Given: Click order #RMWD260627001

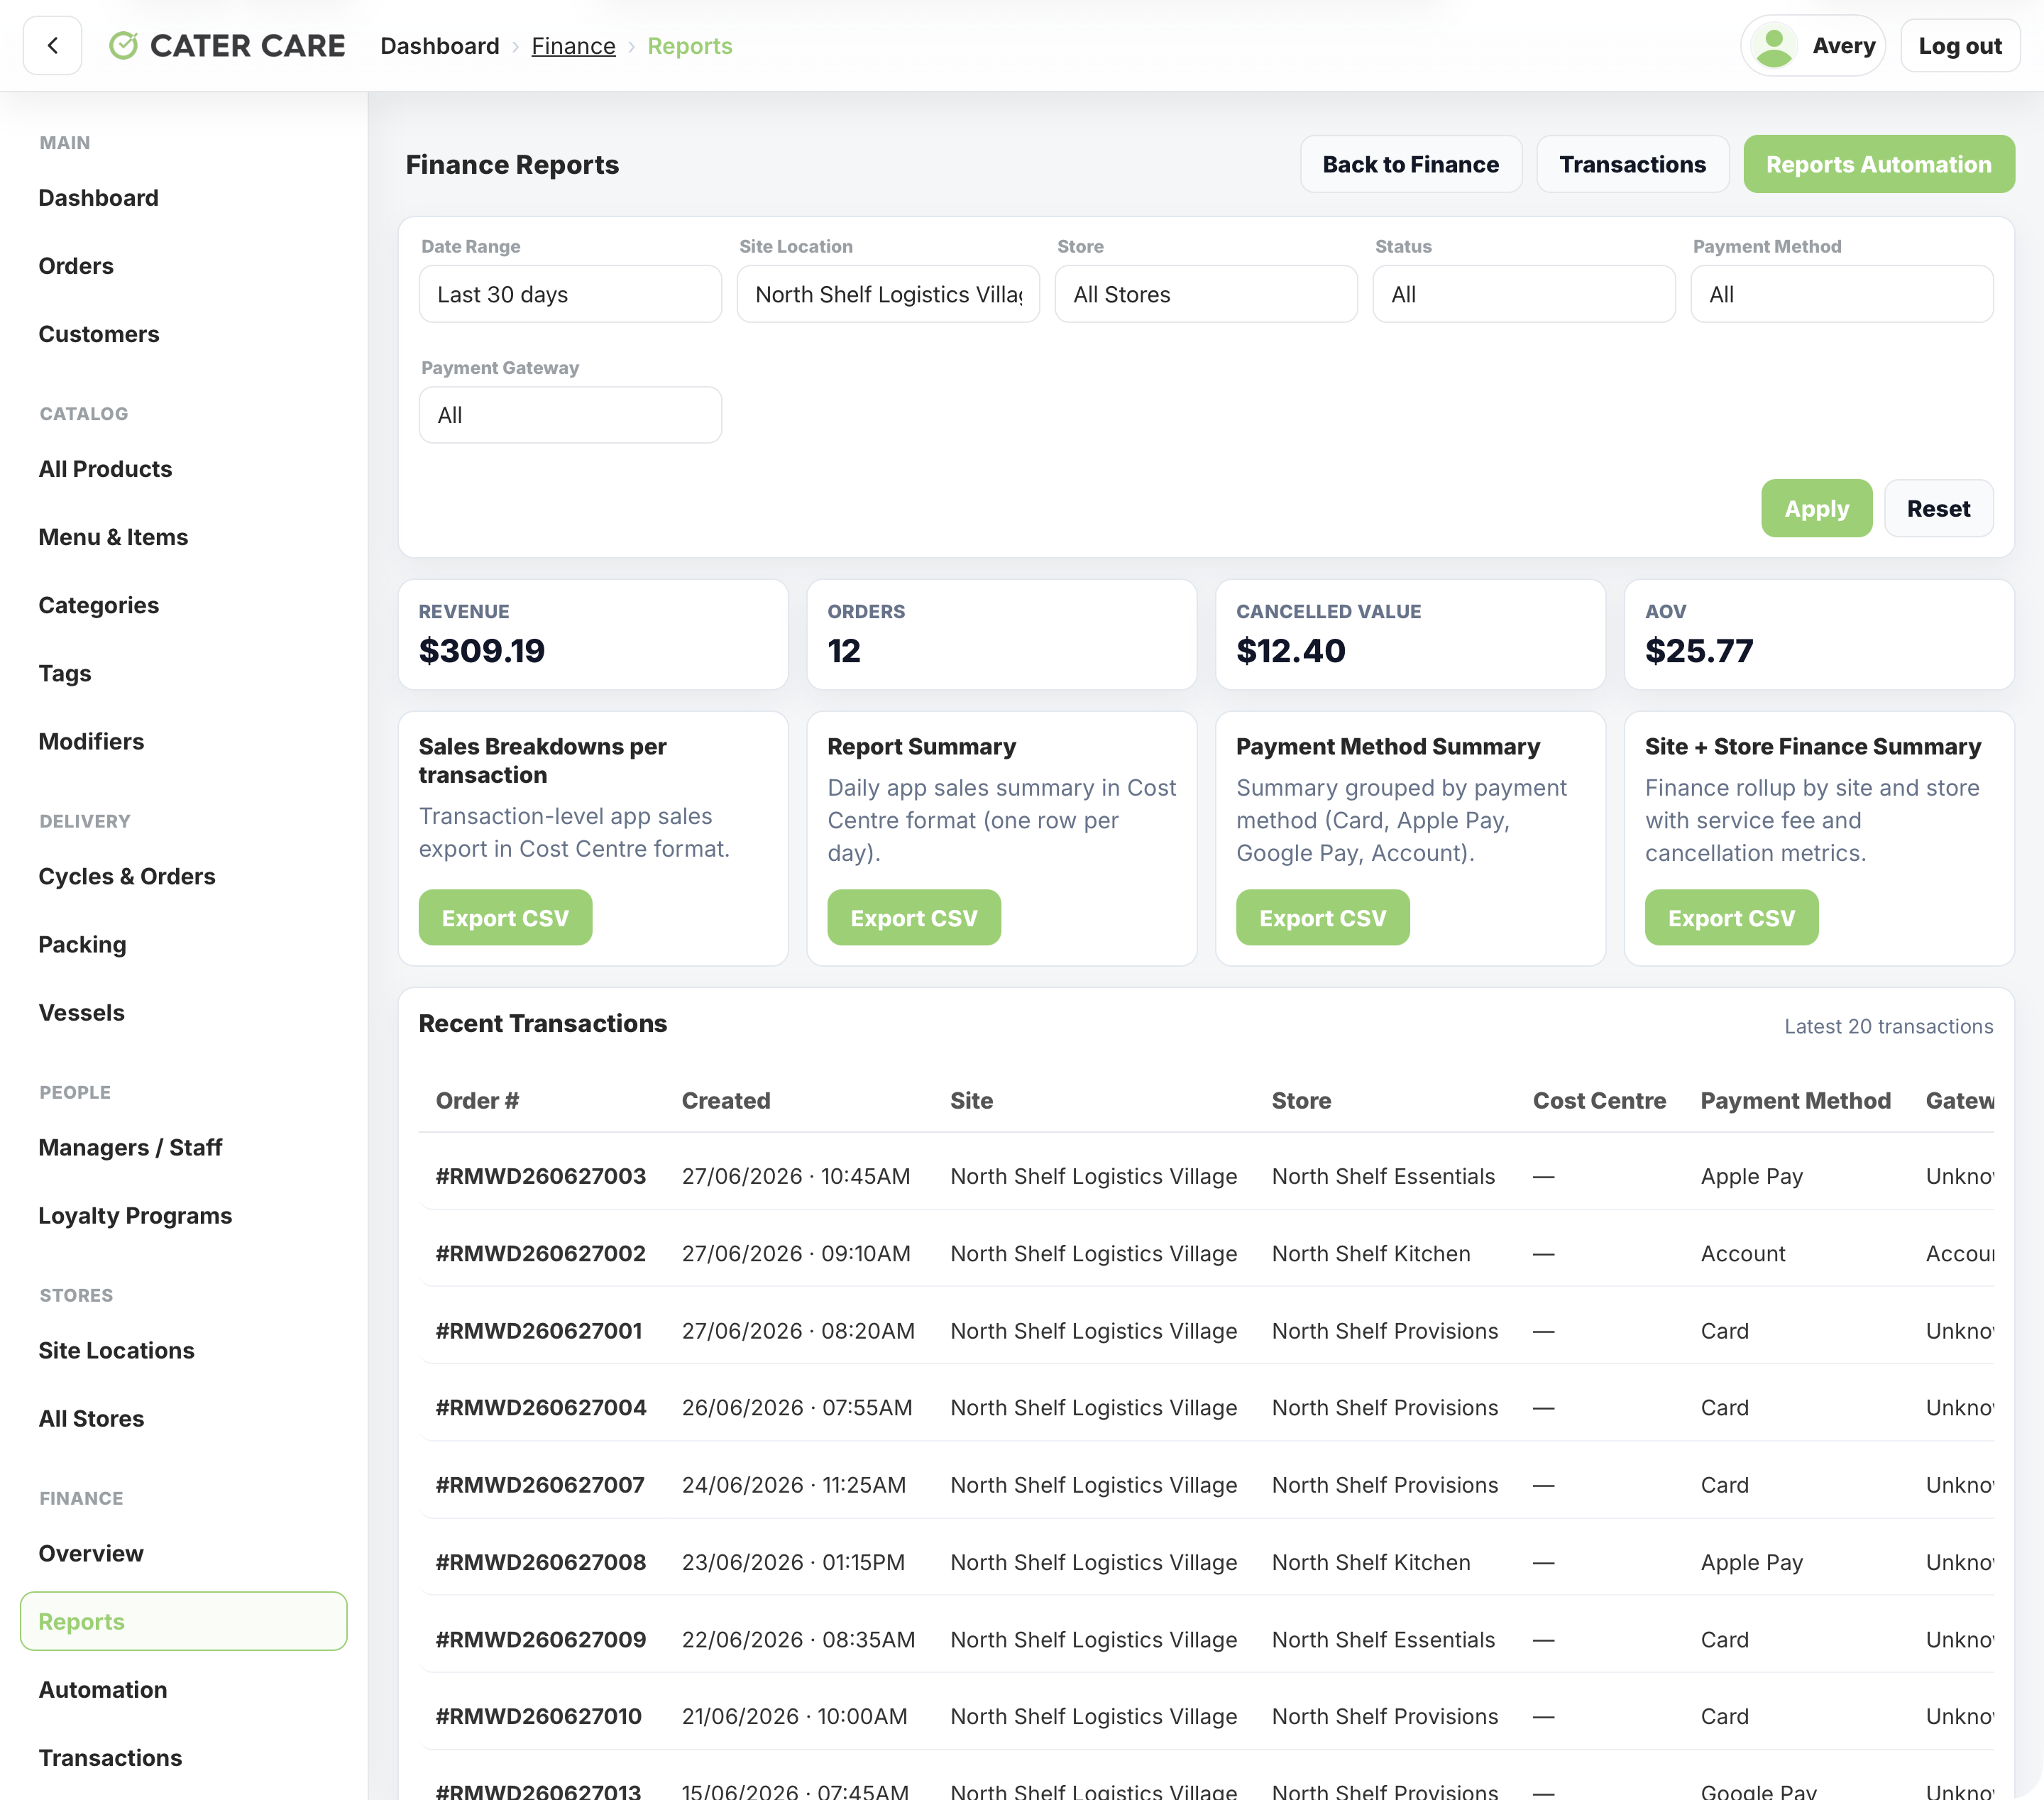Looking at the screenshot, I should pyautogui.click(x=539, y=1330).
